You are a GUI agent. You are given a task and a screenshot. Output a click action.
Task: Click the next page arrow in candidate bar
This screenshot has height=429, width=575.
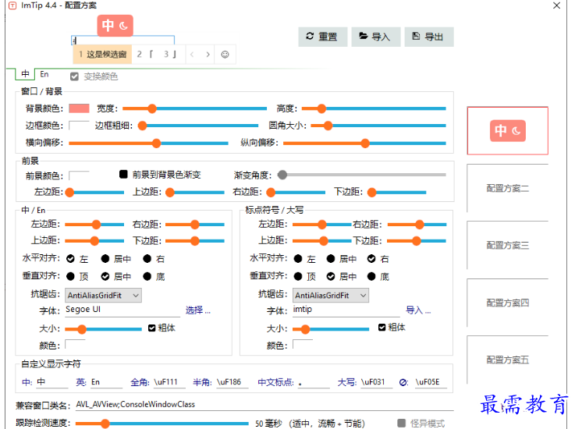208,55
